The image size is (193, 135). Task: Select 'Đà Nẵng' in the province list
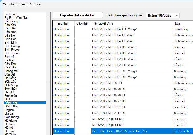click(x=10, y=78)
